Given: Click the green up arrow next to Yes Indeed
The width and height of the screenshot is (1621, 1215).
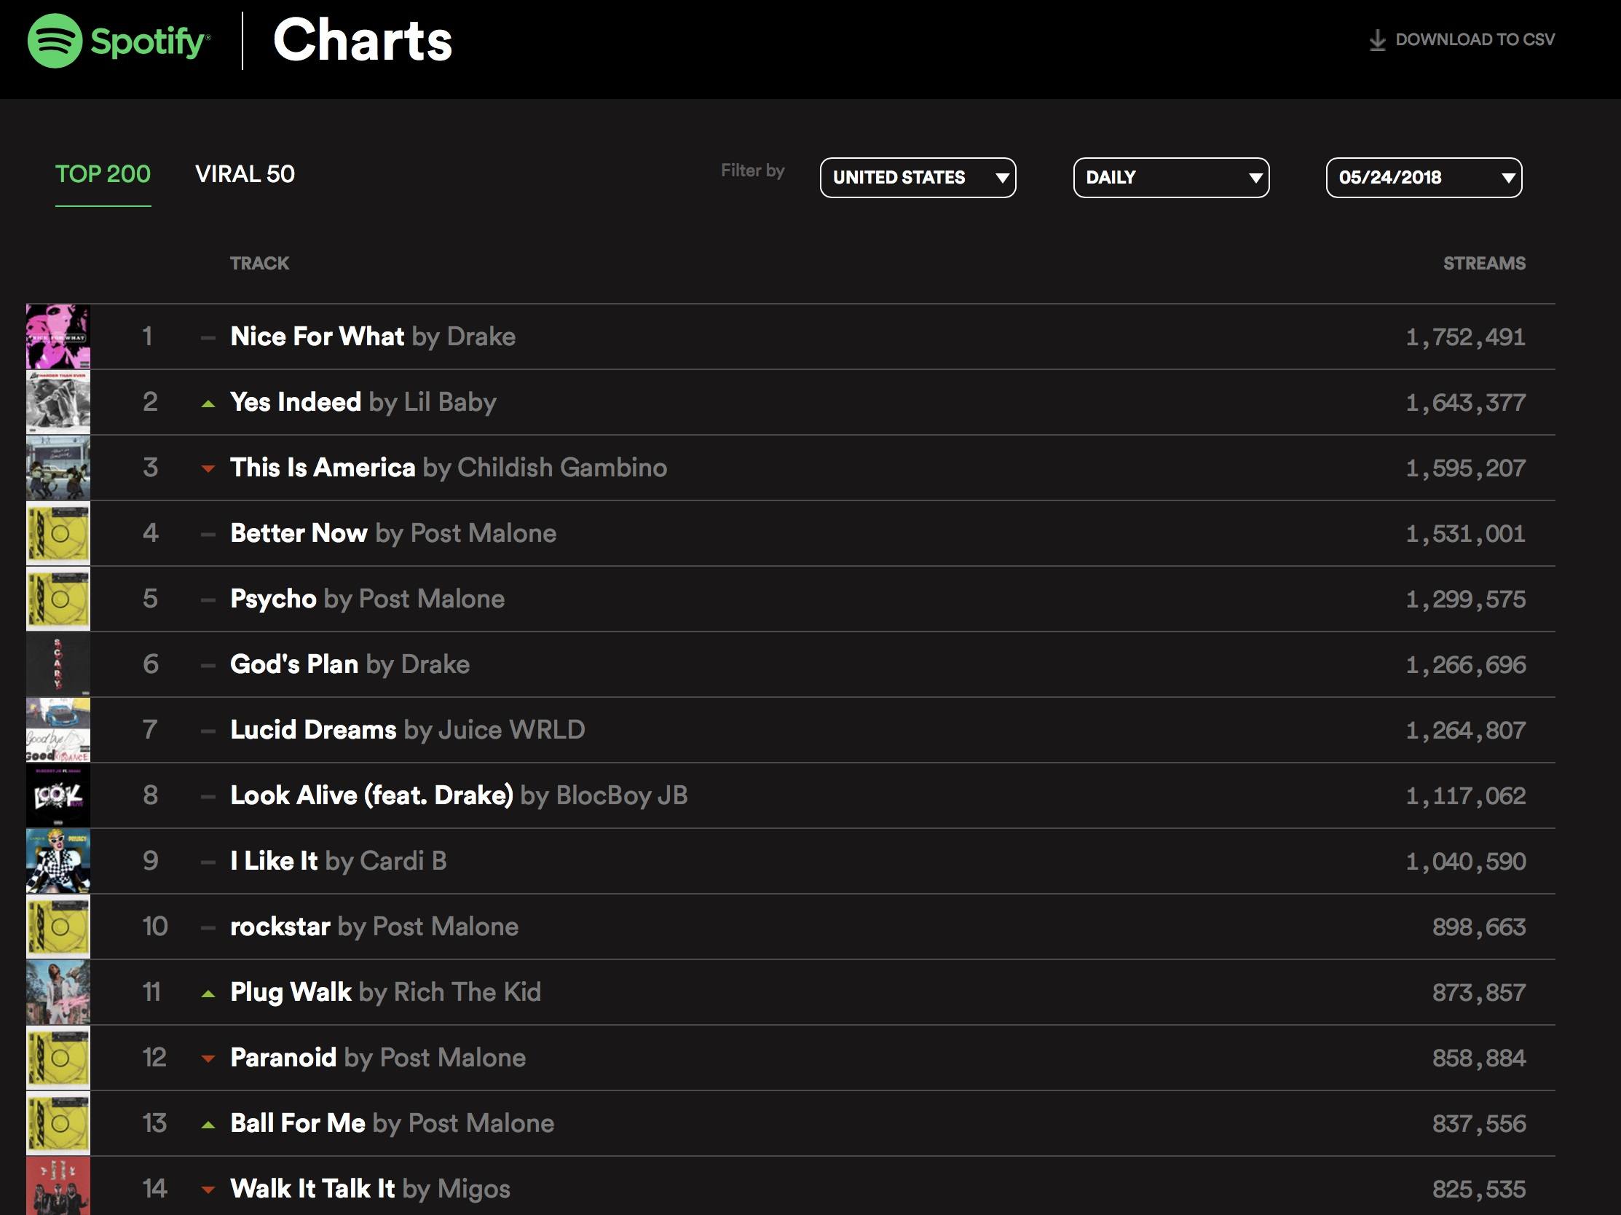Looking at the screenshot, I should pyautogui.click(x=208, y=403).
